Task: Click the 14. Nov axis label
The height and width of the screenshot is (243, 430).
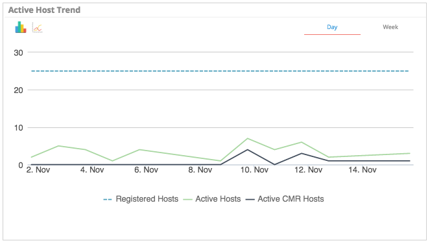Action: (x=363, y=170)
